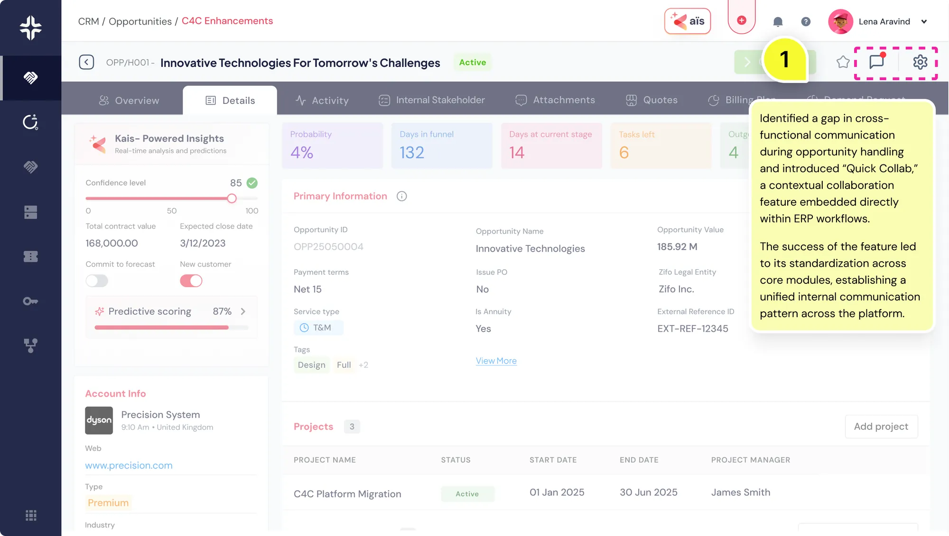949x536 pixels.
Task: Click the T&M service type chip
Action: [x=318, y=327]
